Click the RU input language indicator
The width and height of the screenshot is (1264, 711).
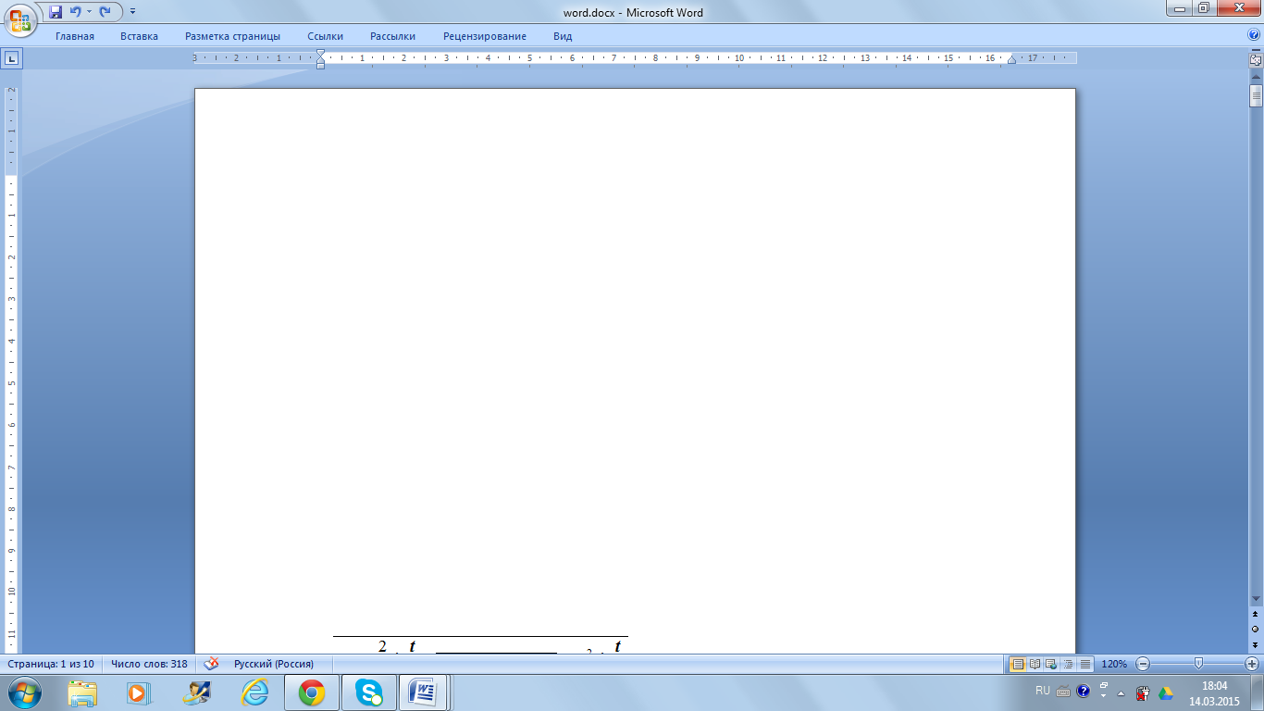1043,691
